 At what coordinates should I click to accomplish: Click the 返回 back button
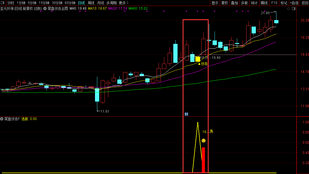point(305,3)
